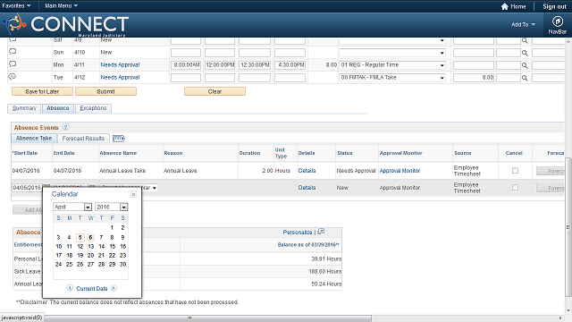This screenshot has height=322, width=572.
Task: Click Save for Later button
Action: click(42, 91)
